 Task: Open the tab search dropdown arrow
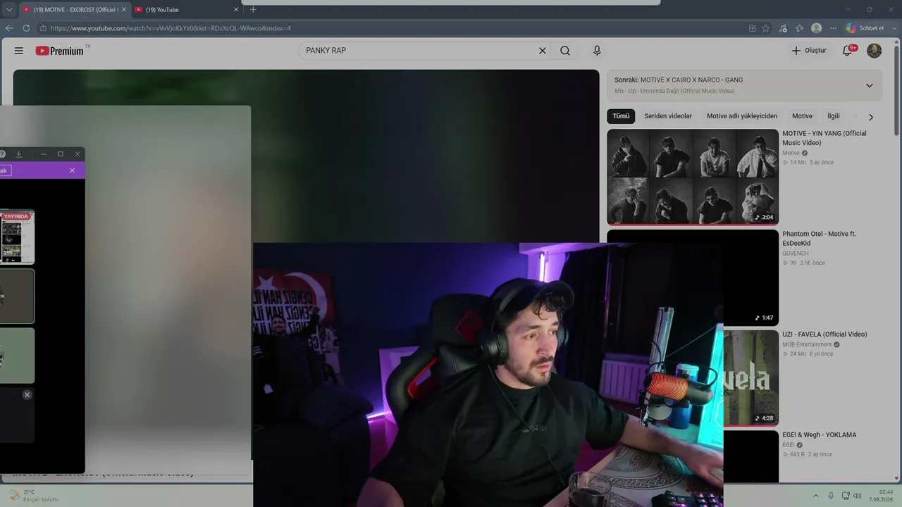pyautogui.click(x=9, y=10)
